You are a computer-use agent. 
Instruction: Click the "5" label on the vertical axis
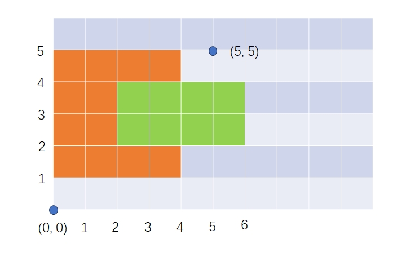41,51
